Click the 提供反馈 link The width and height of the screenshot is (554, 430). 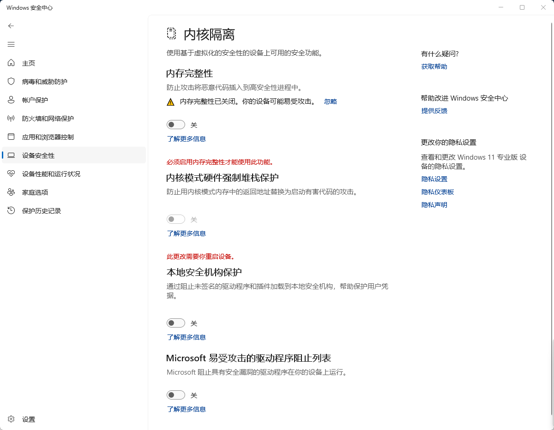[x=434, y=111]
